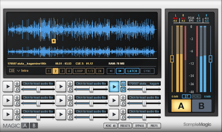This screenshot has height=132, width=222.
Task: Click magnifier icon of 170507 aiuta__kagam slot
Action: point(123,89)
